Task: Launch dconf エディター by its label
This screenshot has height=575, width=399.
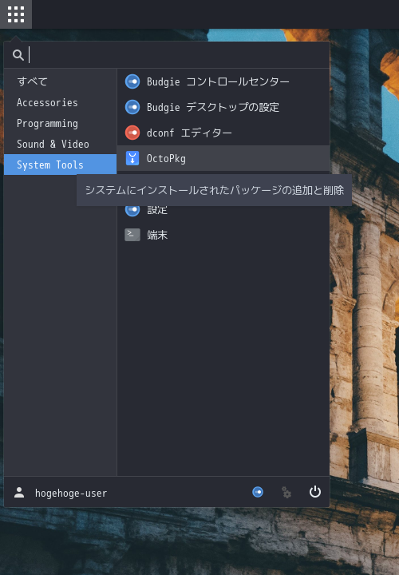Action: pos(189,133)
